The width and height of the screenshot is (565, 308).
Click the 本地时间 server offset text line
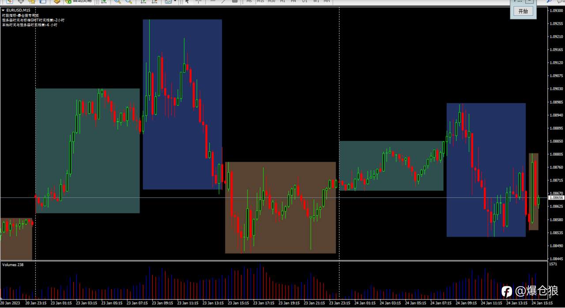click(30, 25)
